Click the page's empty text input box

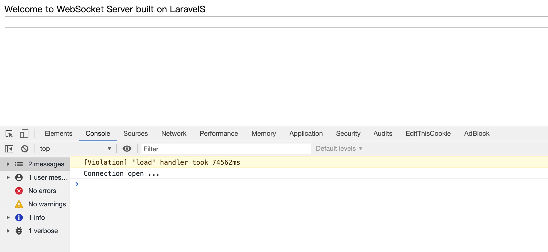[x=276, y=22]
